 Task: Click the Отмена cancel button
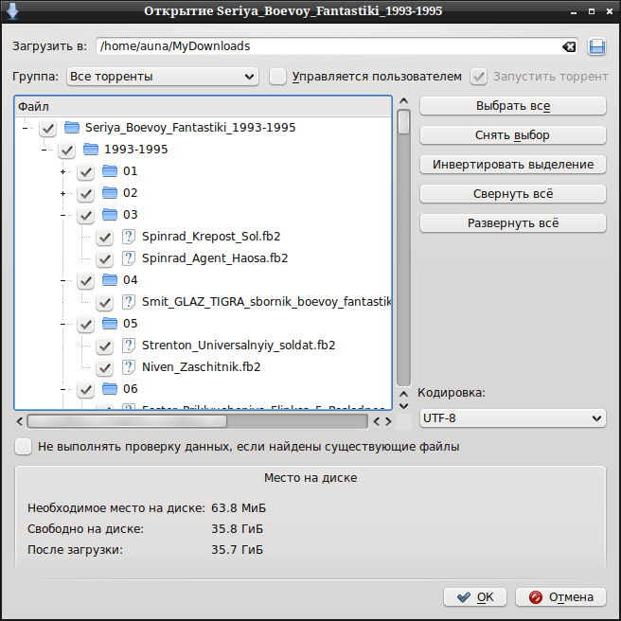(560, 596)
